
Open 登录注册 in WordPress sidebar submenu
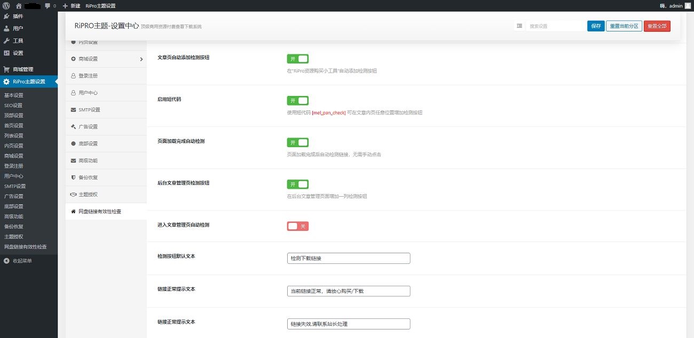click(x=14, y=166)
